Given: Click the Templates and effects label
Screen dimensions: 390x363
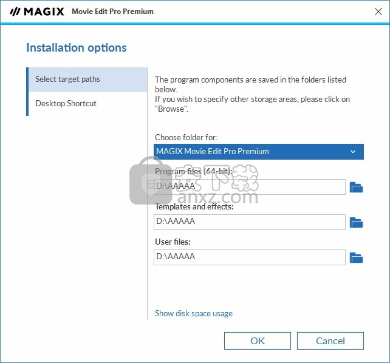Looking at the screenshot, I should [194, 207].
